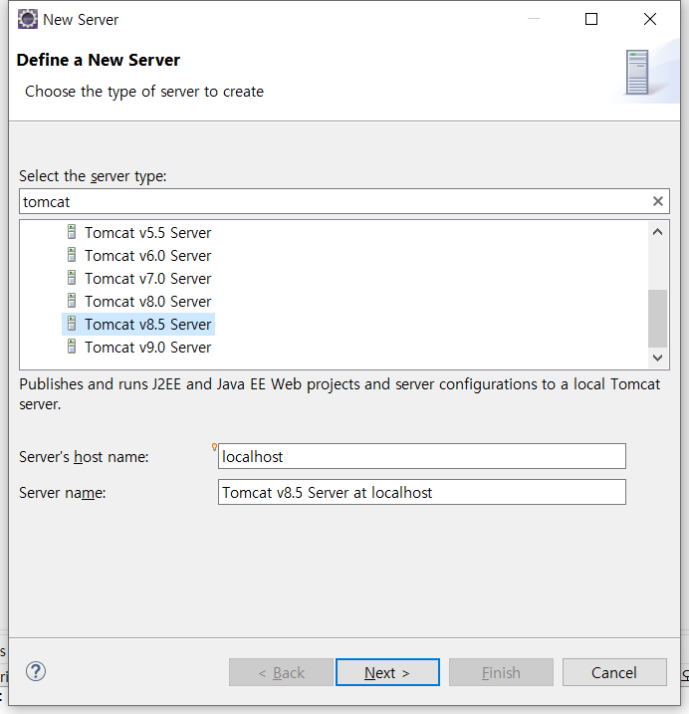Screen dimensions: 689x714
Task: Click the disabled Back button
Action: coord(281,672)
